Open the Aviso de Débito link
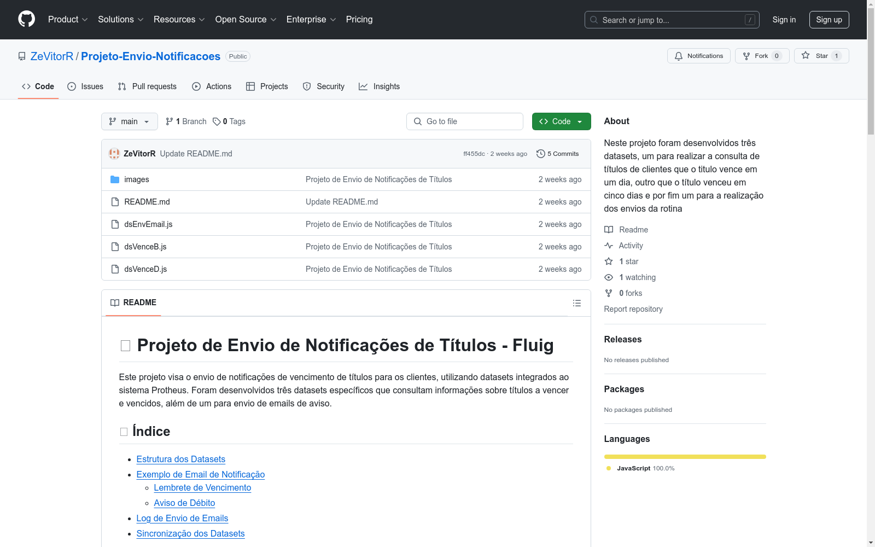The height and width of the screenshot is (547, 875). click(x=184, y=503)
